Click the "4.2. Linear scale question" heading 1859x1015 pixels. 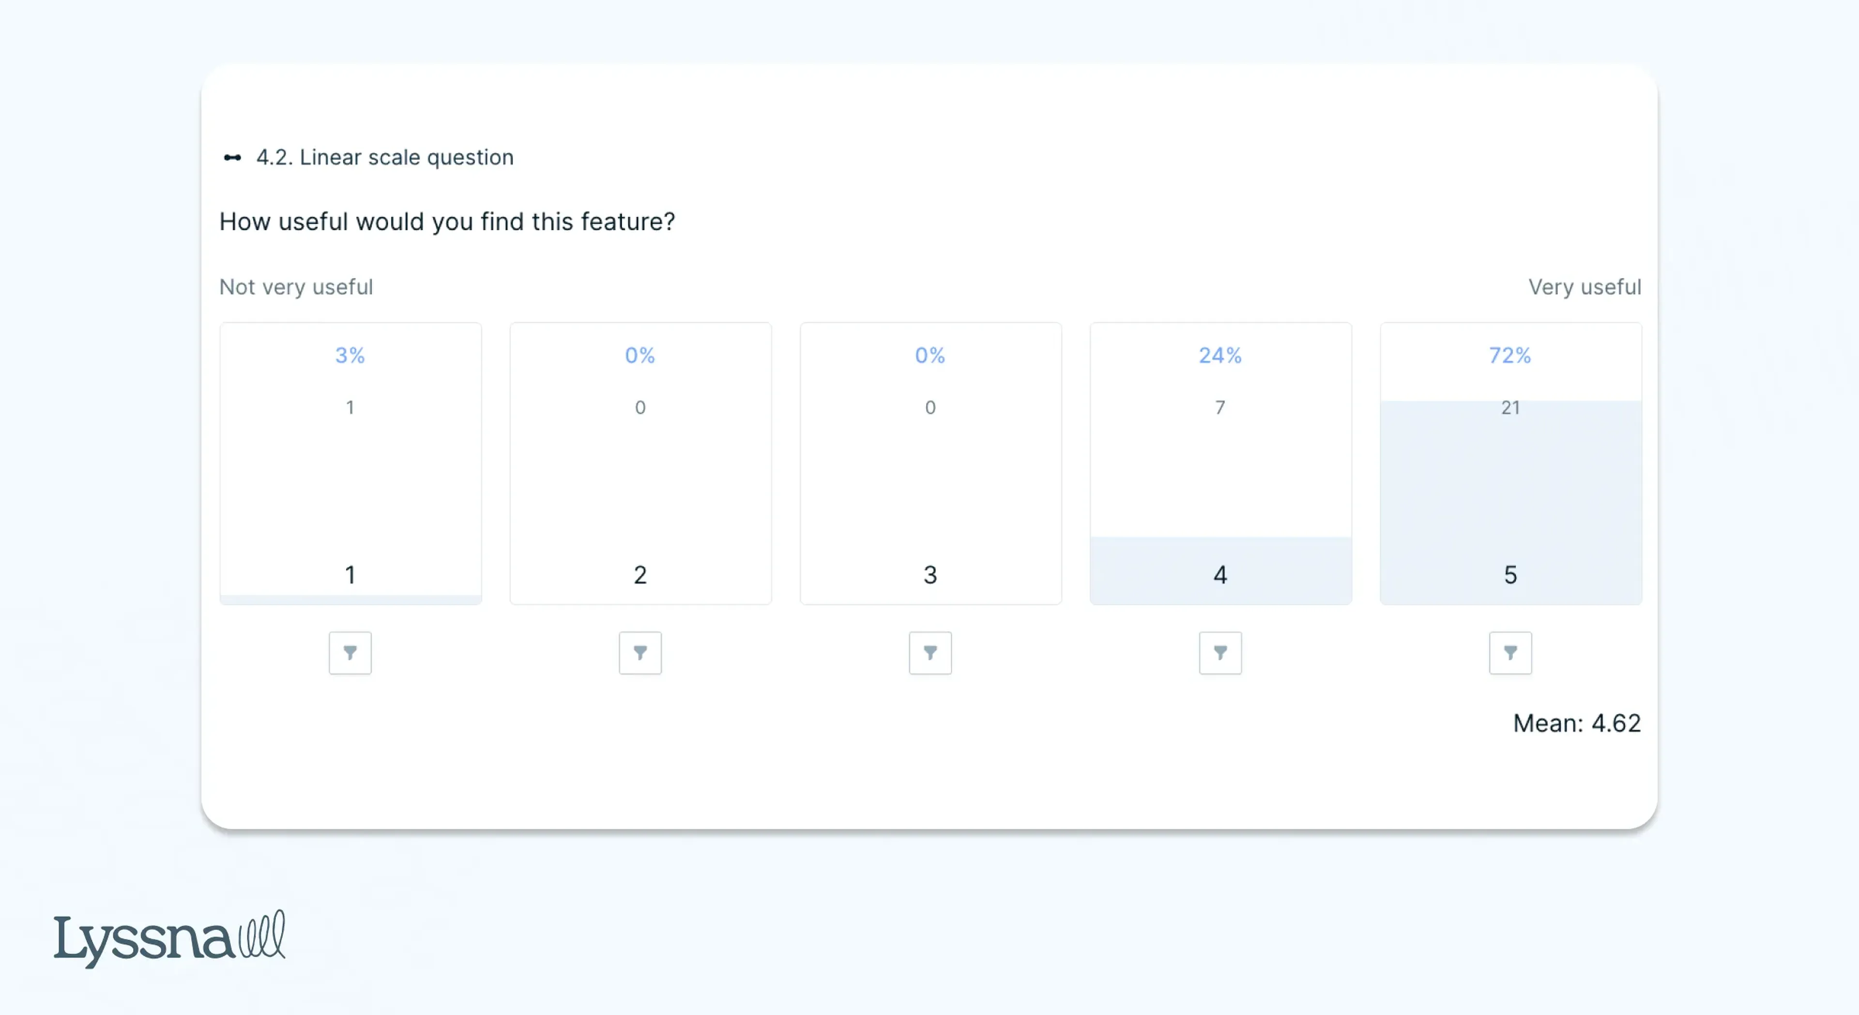(x=385, y=157)
